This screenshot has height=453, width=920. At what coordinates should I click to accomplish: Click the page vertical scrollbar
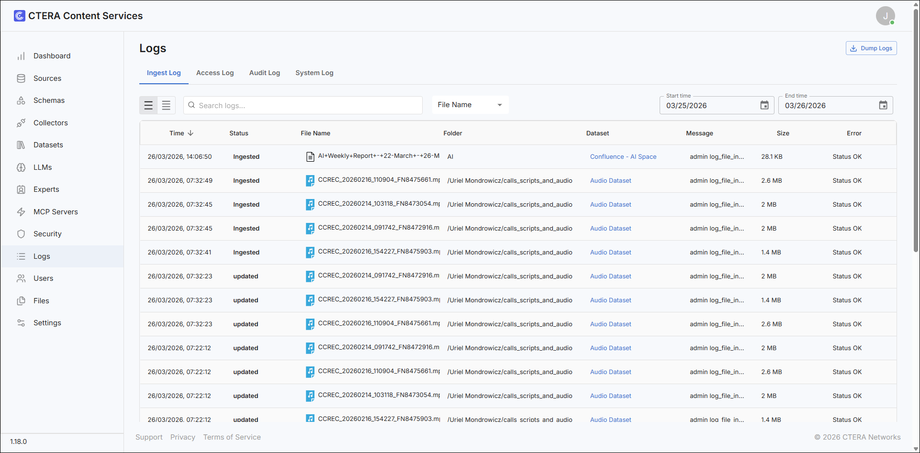(916, 129)
